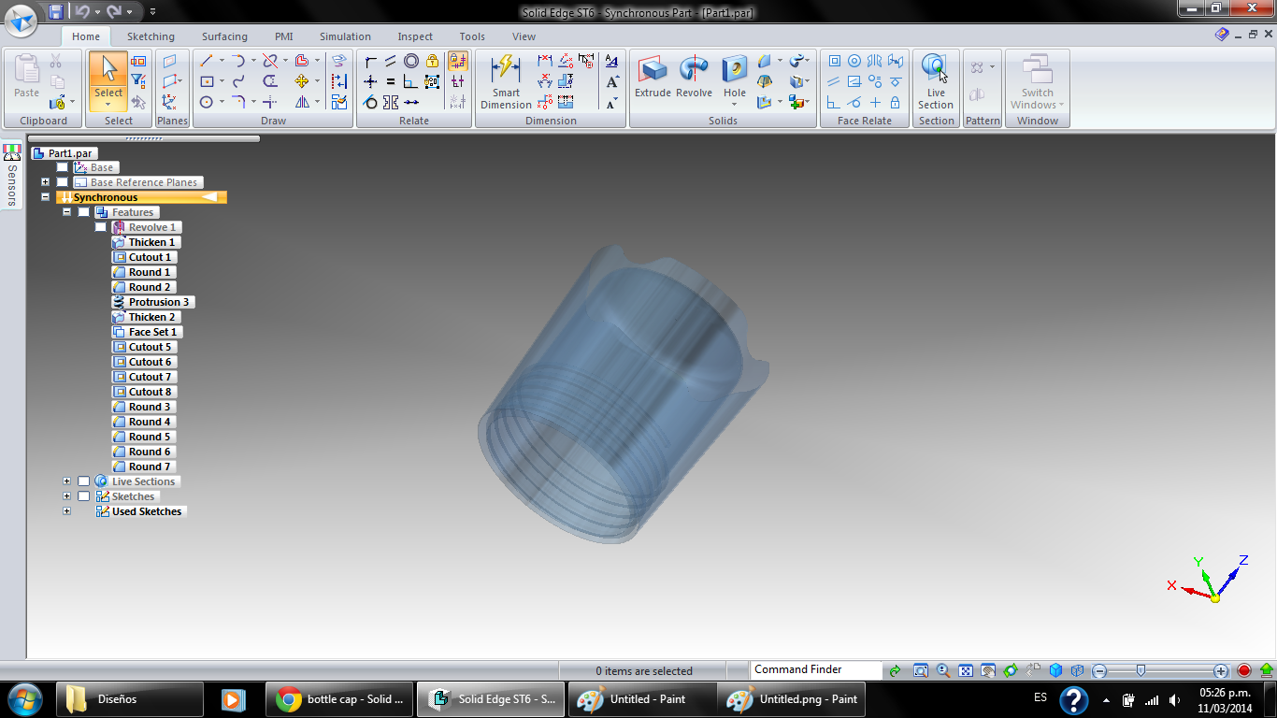Screen dimensions: 1277x718
Task: Toggle visibility checkbox for Live Sections
Action: 83,481
